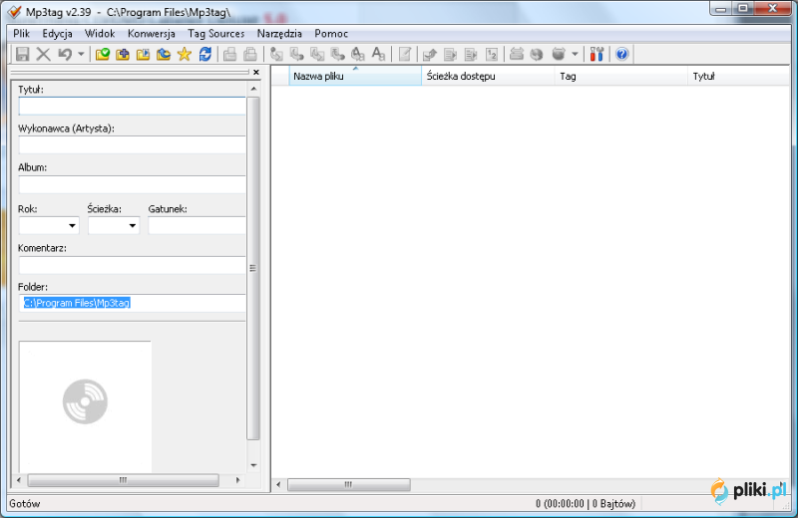Click the album cover art placeholder
798x518 pixels.
point(85,406)
